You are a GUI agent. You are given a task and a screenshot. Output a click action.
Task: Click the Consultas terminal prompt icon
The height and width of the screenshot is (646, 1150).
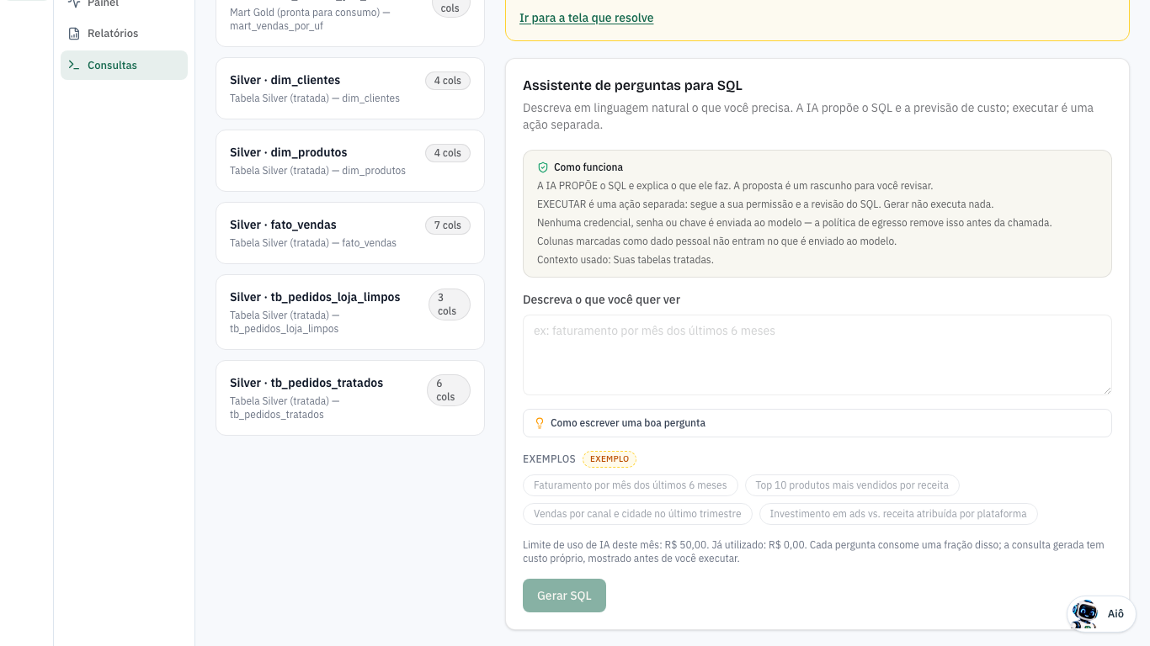tap(74, 66)
